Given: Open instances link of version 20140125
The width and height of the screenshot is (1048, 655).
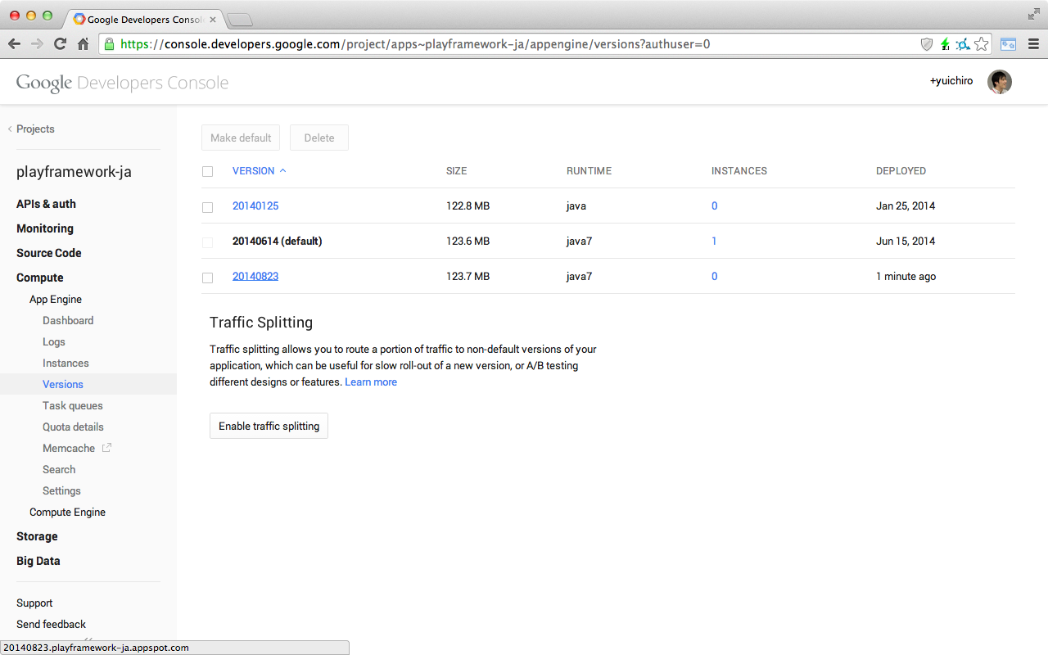Looking at the screenshot, I should tap(714, 206).
